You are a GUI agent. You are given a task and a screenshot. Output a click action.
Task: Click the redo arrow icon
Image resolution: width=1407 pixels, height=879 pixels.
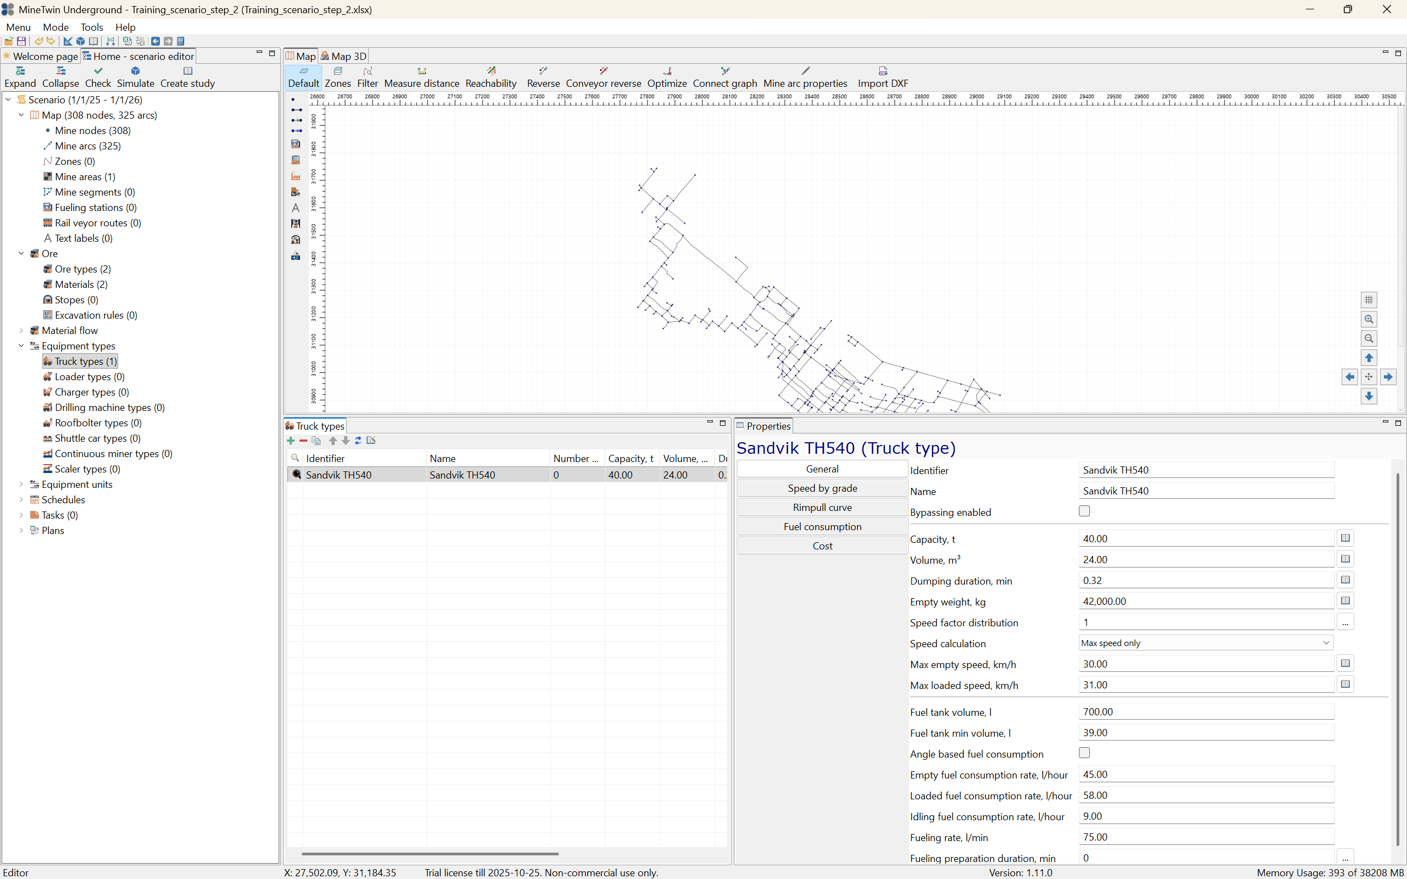point(51,41)
